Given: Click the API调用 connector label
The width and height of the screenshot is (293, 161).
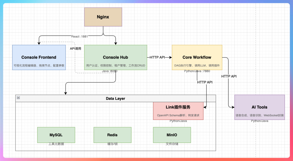Looking at the screenshot, I should point(75,49).
